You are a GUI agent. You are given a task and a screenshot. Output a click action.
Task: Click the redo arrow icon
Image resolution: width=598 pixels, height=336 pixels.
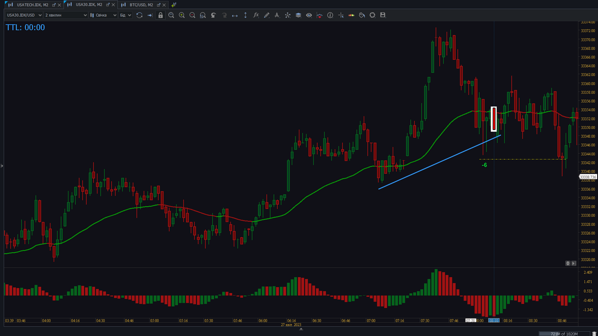coord(224,15)
